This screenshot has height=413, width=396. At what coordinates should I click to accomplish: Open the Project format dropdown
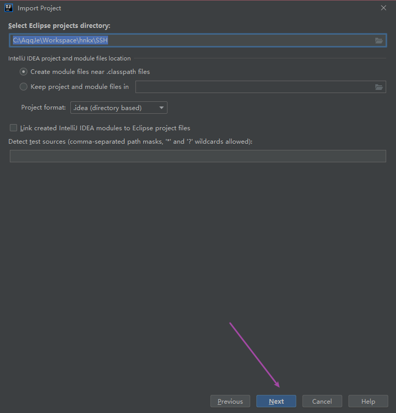point(119,108)
